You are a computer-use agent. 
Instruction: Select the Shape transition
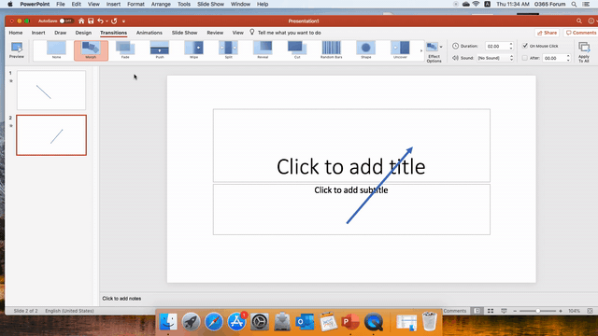coord(365,49)
